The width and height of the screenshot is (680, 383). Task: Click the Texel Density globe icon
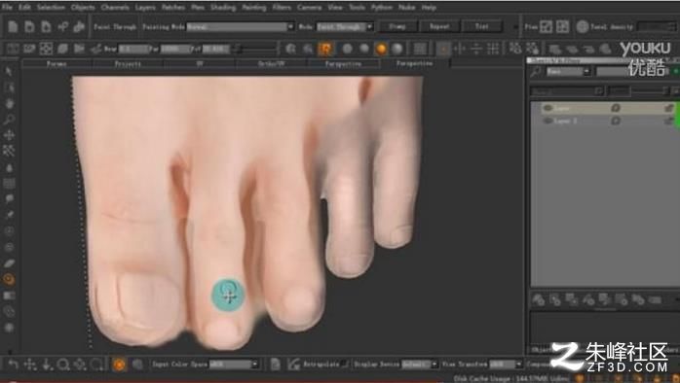tap(582, 27)
